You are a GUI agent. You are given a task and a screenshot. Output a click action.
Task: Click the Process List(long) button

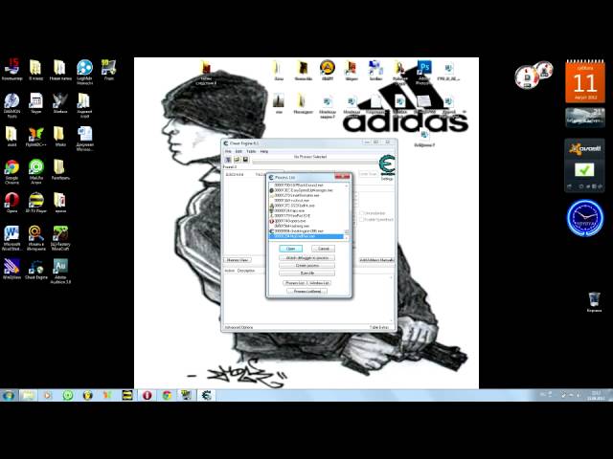coord(306,291)
